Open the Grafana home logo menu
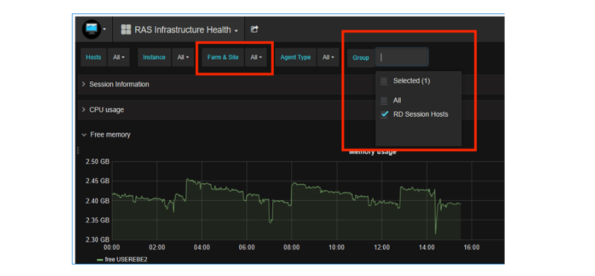 94,29
